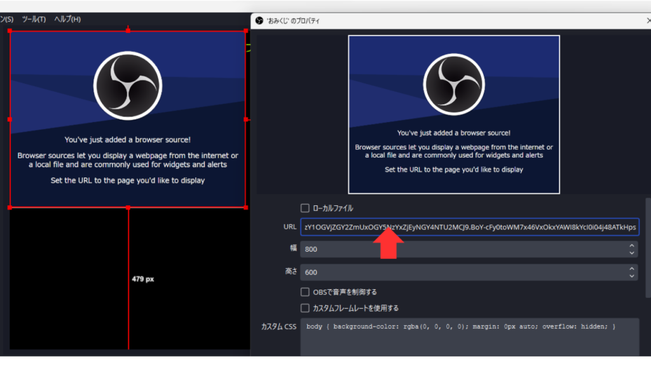Click the browser source preview in properties dialog
The image size is (651, 366).
coord(454,114)
